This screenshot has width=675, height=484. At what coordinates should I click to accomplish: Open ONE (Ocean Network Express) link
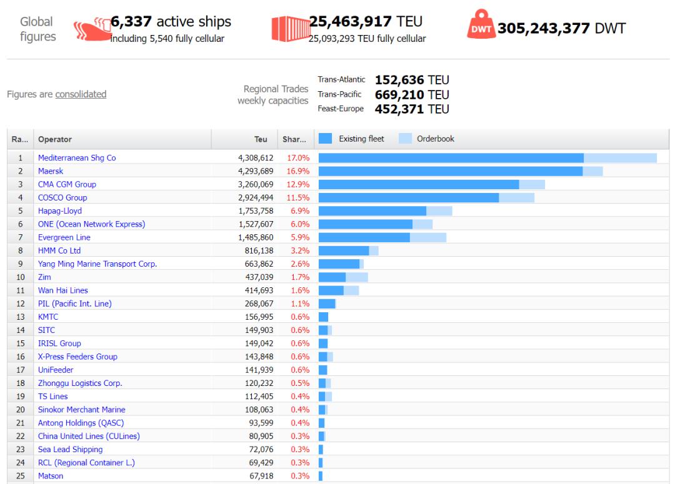tap(91, 224)
